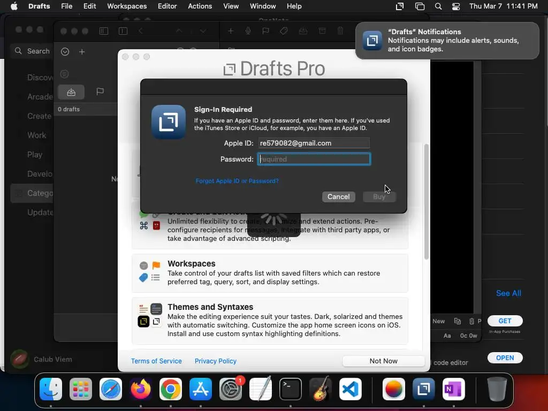Select Arcade in App Store sidebar
Screen dimensions: 548x411
[40, 97]
